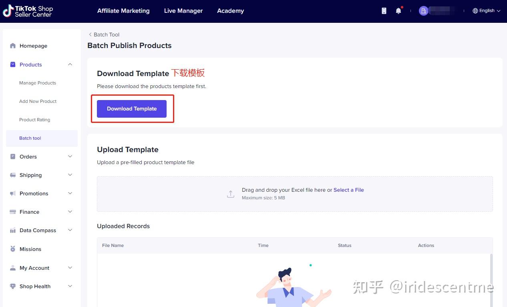This screenshot has width=507, height=307.
Task: Click the profile avatar in top bar
Action: pos(424,11)
